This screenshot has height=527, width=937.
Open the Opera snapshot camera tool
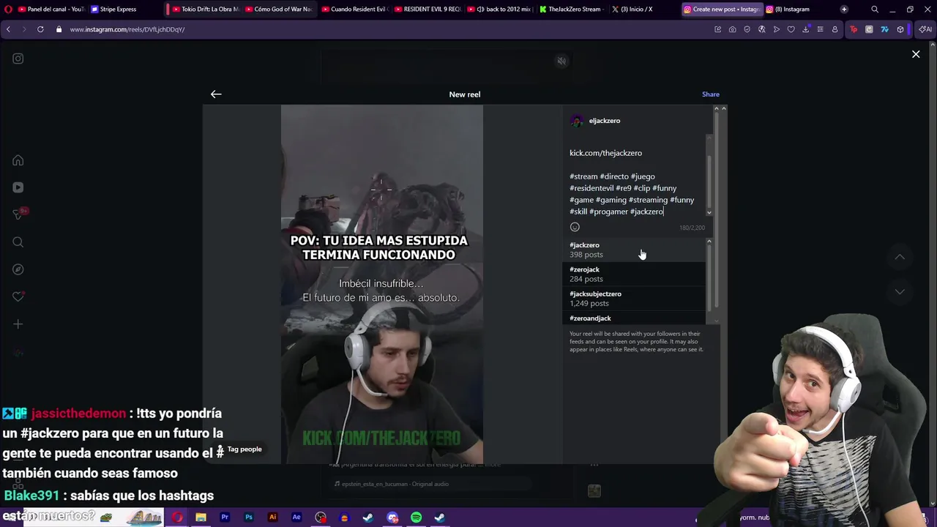tap(732, 29)
